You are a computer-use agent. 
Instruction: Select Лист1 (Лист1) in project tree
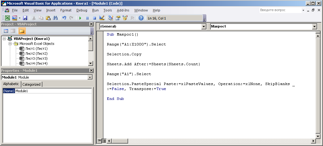[x=37, y=49]
